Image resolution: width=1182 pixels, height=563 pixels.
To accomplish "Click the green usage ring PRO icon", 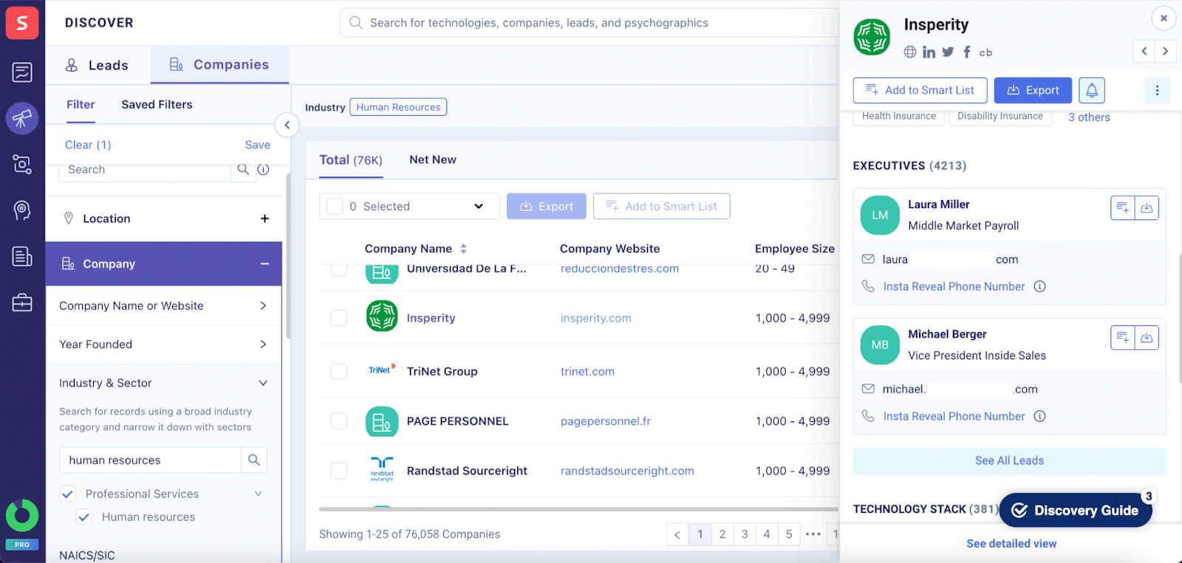I will (22, 516).
